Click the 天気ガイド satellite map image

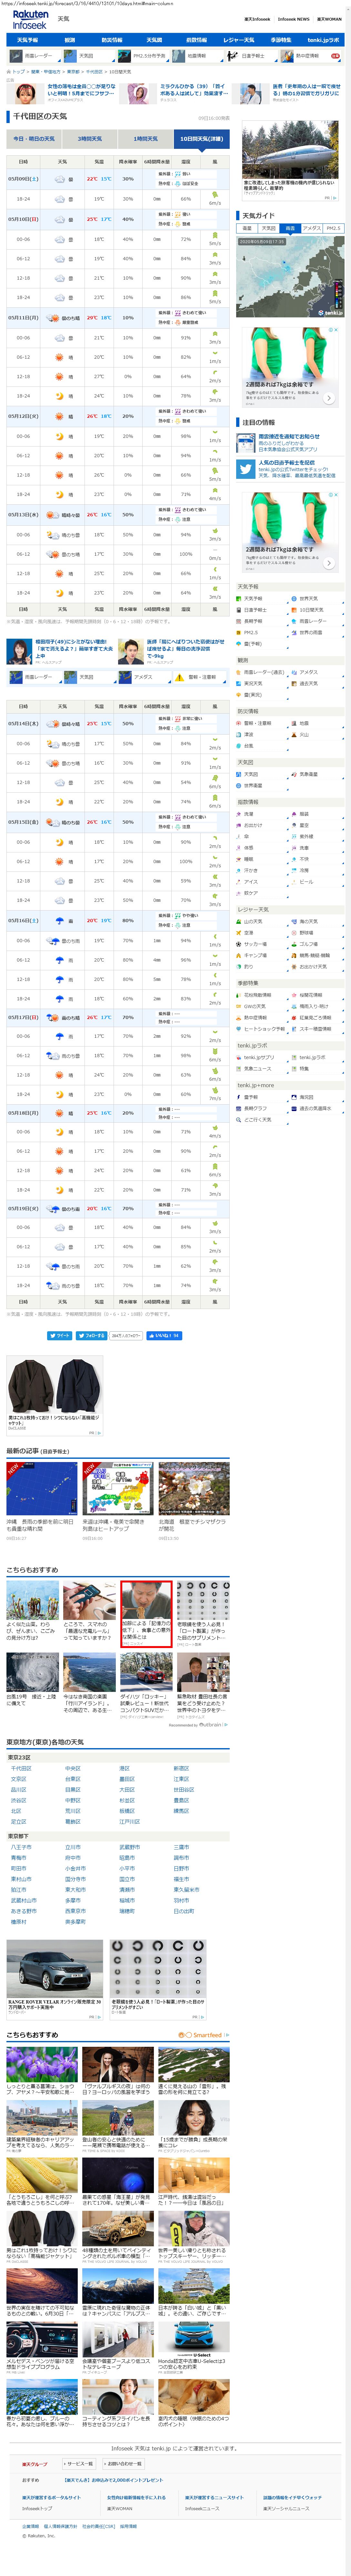[290, 276]
